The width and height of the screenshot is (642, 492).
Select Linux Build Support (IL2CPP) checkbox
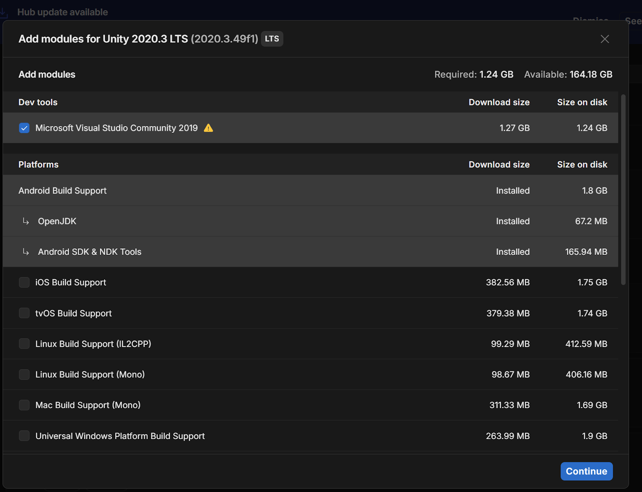pyautogui.click(x=24, y=344)
